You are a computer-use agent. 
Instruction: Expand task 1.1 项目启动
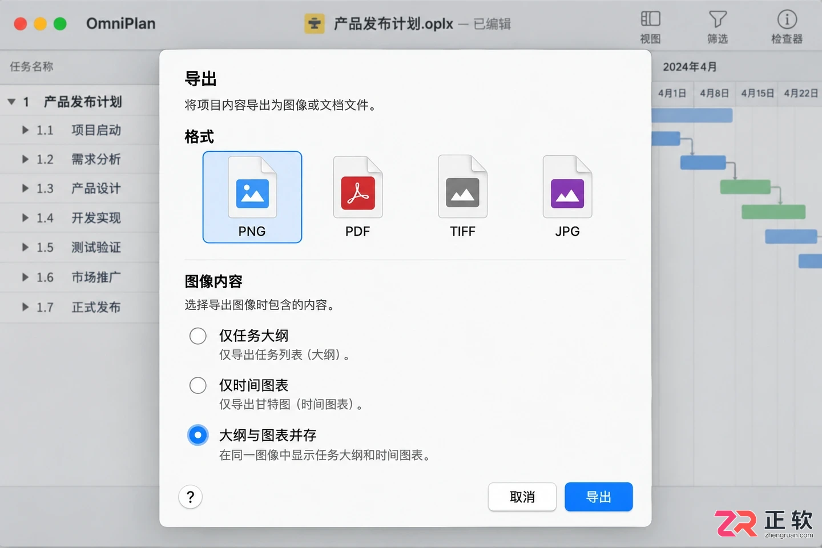pyautogui.click(x=25, y=130)
